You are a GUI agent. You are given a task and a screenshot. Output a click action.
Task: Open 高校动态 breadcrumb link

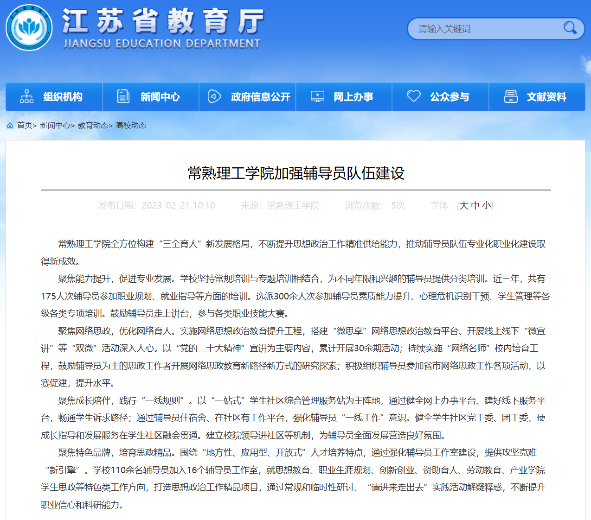coord(131,126)
